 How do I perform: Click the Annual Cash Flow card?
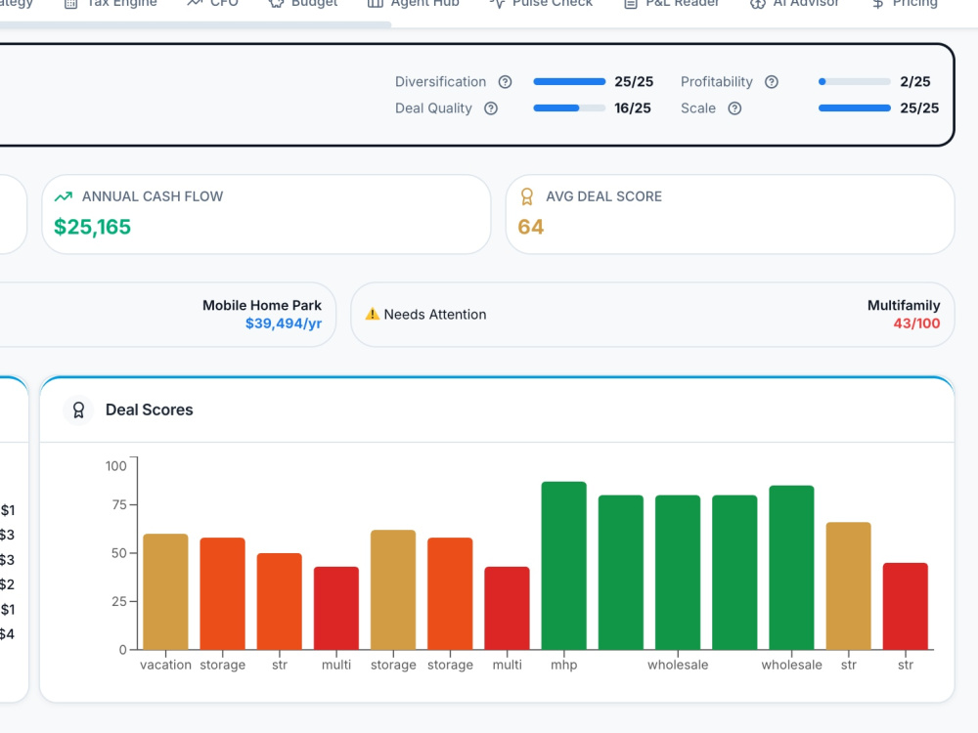266,214
